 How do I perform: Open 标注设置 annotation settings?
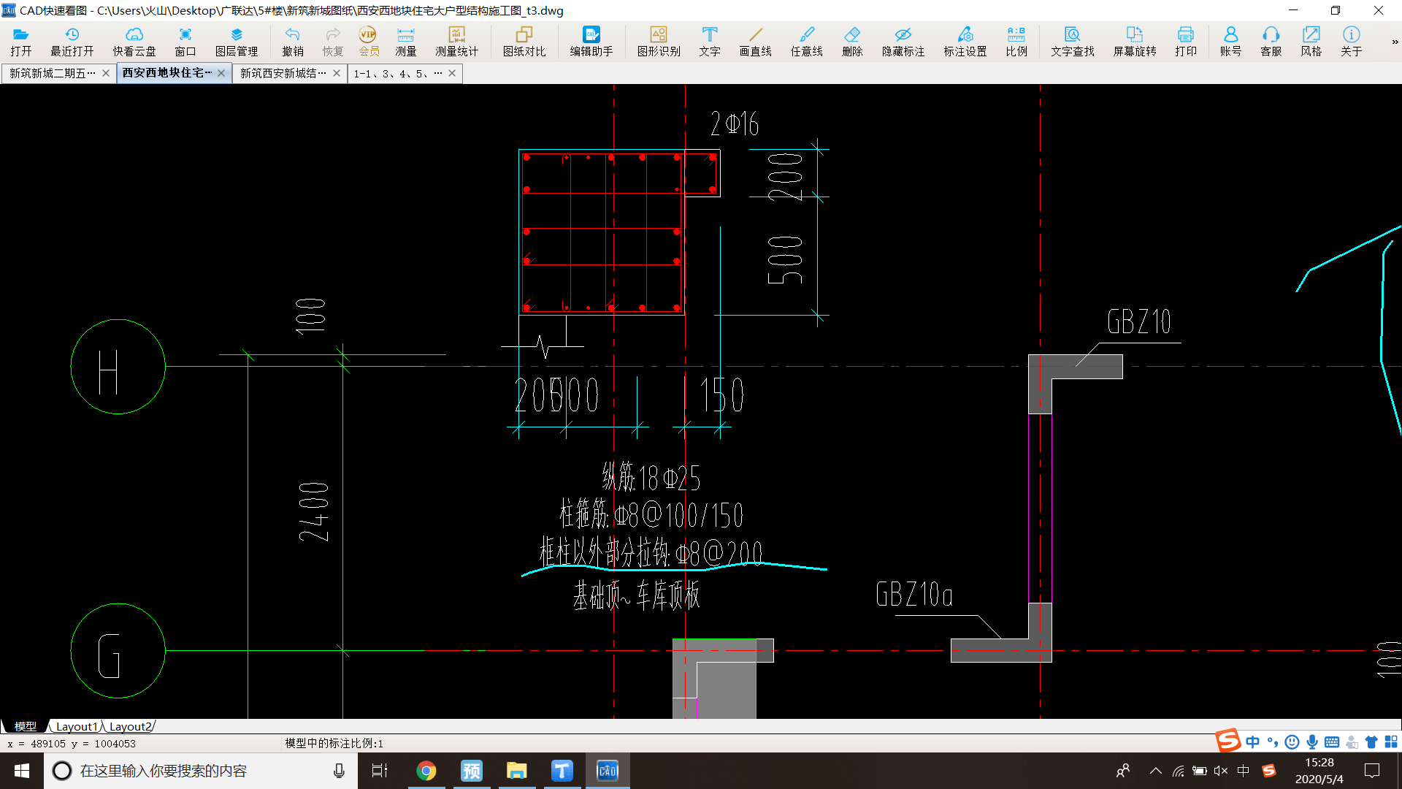(x=965, y=42)
